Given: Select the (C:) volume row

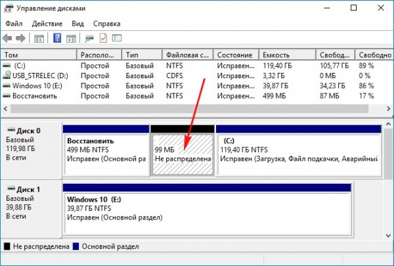Looking at the screenshot, I should pyautogui.click(x=197, y=66).
